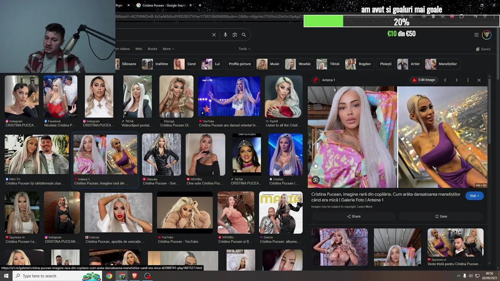
Task: Close the image preview panel
Action: pos(479,80)
